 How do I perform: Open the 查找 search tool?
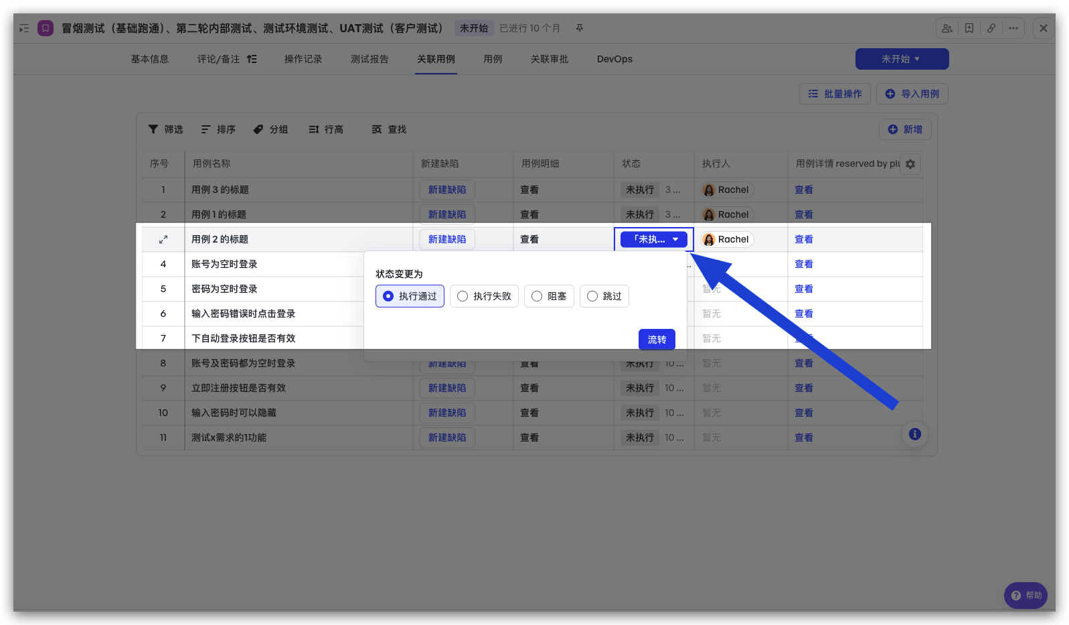(390, 129)
